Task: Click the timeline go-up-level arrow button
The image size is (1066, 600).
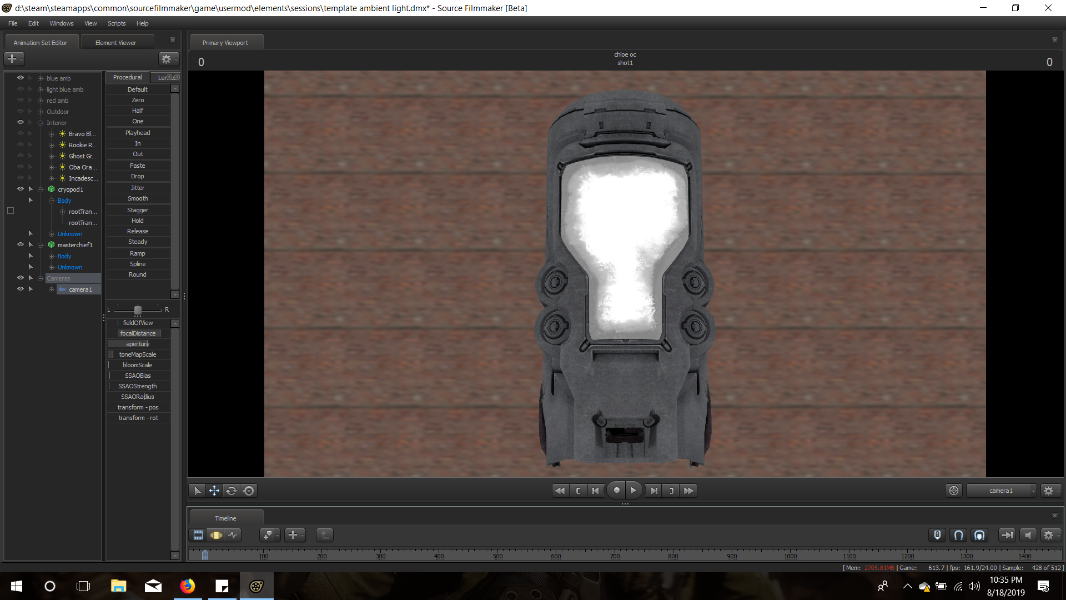Action: click(x=325, y=535)
